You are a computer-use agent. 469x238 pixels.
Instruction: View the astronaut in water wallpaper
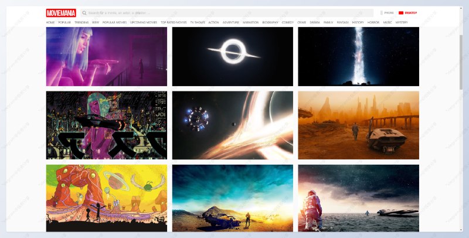(x=358, y=198)
